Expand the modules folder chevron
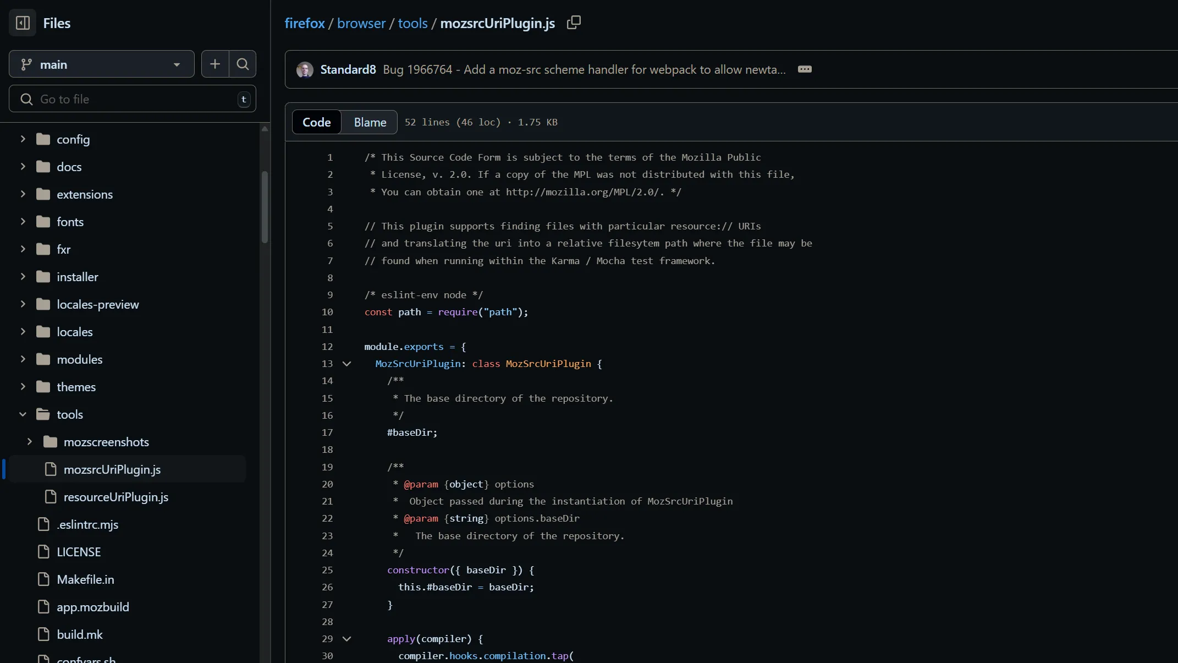 (x=23, y=359)
